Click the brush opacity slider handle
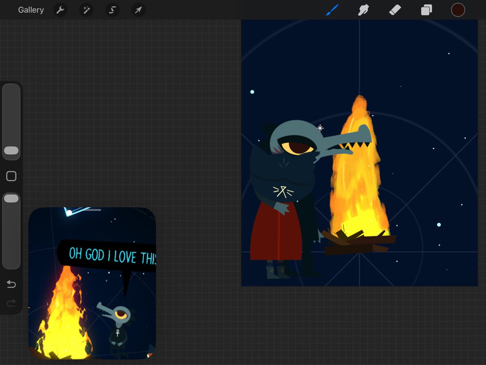This screenshot has height=365, width=486. pos(11,198)
